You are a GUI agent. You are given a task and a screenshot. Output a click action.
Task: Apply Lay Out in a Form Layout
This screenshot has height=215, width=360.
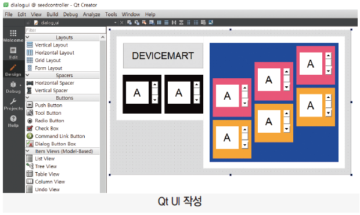189,22
